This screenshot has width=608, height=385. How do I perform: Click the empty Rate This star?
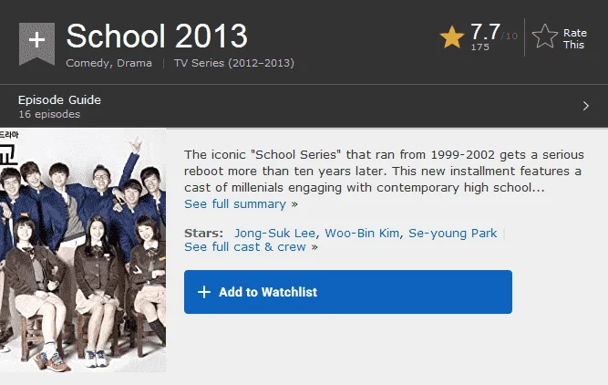click(x=545, y=36)
